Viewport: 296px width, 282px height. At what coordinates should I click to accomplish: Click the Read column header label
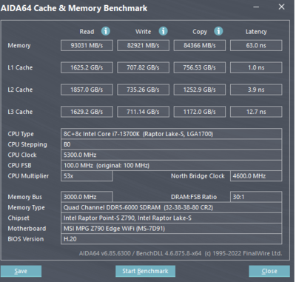[x=87, y=32]
